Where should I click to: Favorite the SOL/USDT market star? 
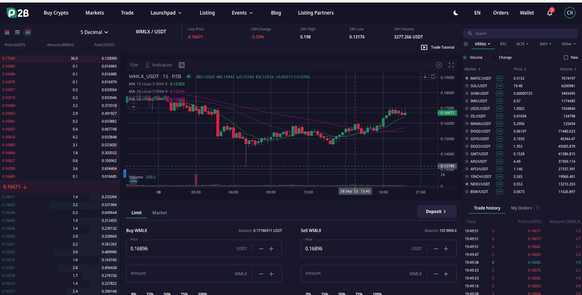pyautogui.click(x=467, y=86)
